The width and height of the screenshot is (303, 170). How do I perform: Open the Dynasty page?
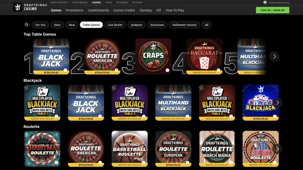(146, 10)
